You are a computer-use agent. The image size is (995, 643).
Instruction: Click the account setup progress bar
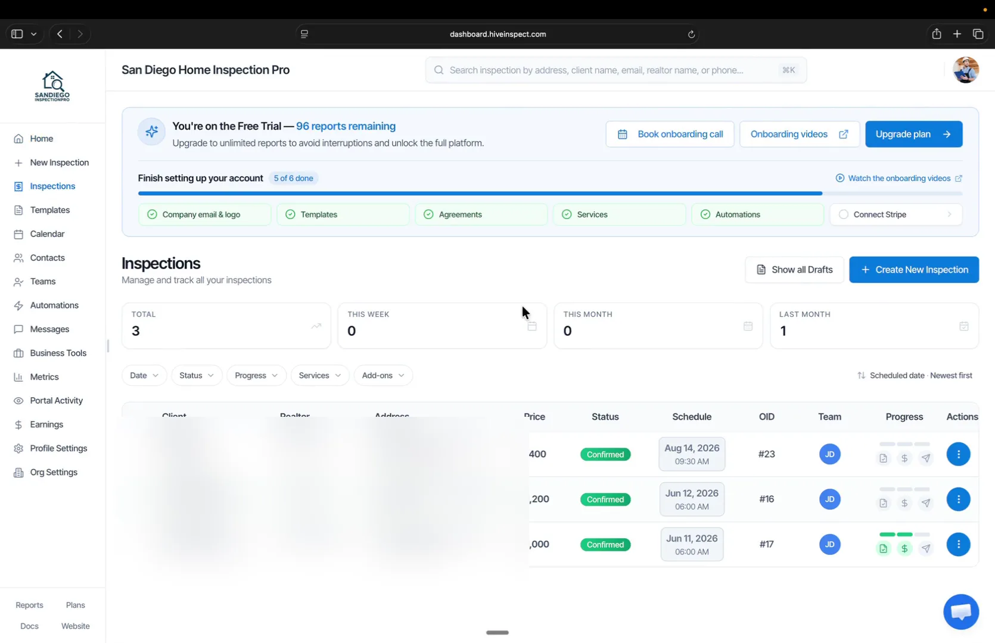click(x=550, y=193)
